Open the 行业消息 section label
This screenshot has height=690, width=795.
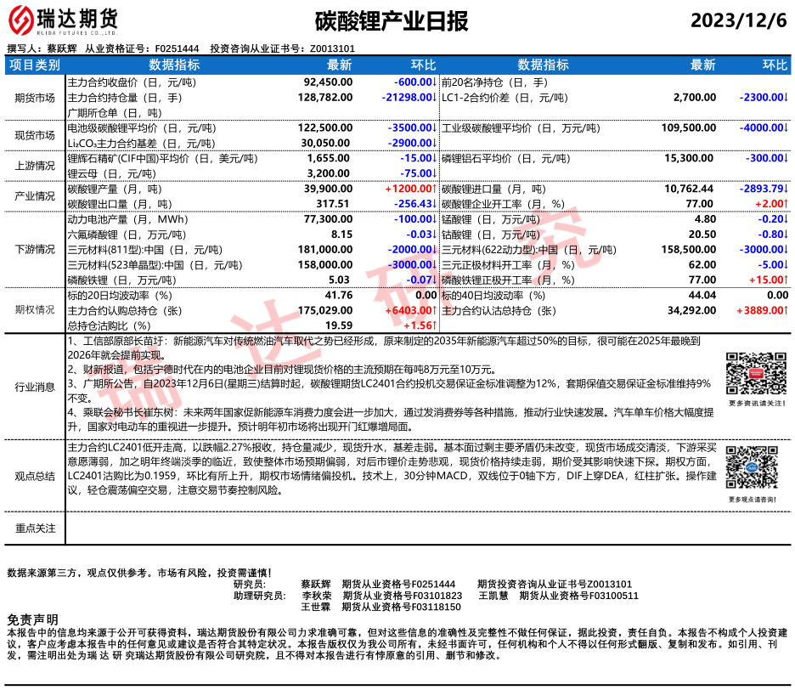pos(35,387)
